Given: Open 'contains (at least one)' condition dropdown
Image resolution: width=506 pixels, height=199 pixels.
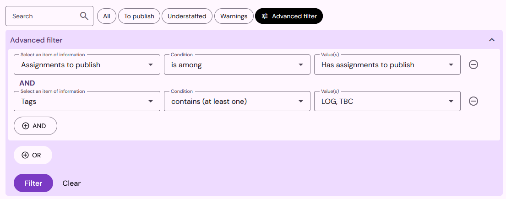Looking at the screenshot, I should [x=237, y=101].
